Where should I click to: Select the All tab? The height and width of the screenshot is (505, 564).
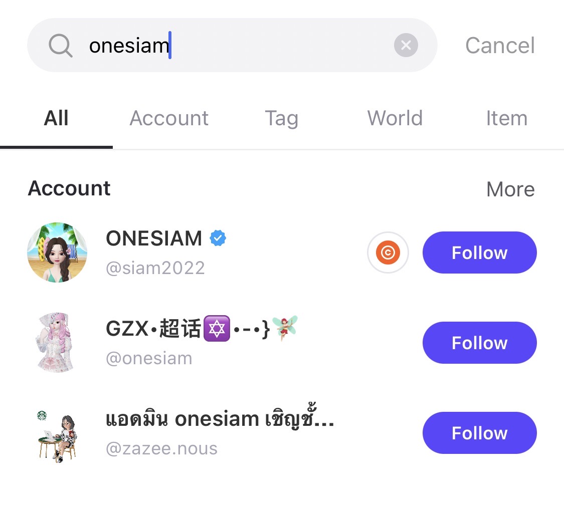[56, 119]
